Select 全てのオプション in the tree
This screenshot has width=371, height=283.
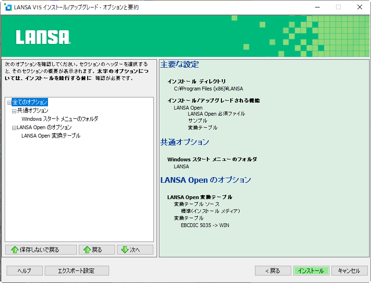click(x=30, y=102)
